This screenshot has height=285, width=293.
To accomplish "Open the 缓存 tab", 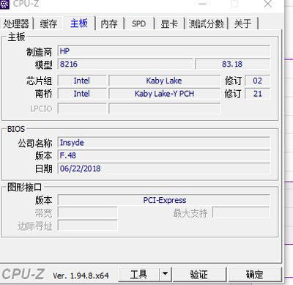I will 48,23.
